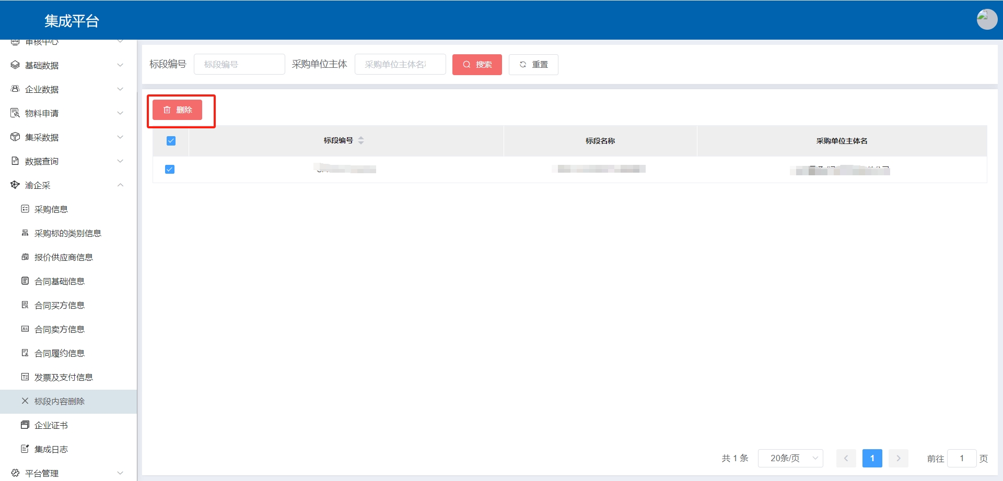Open the 20条/页 page size dropdown
The height and width of the screenshot is (481, 1003).
(790, 459)
